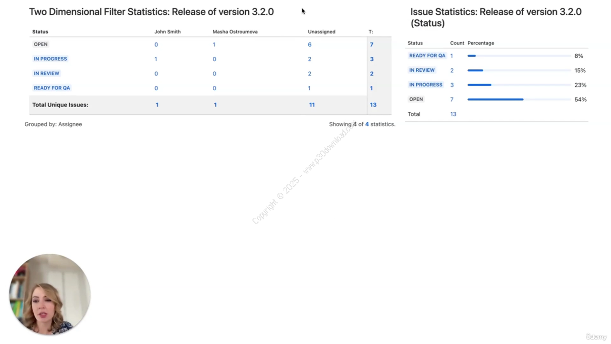Click the Masha Ostroumova column header
The image size is (611, 344).
(235, 32)
